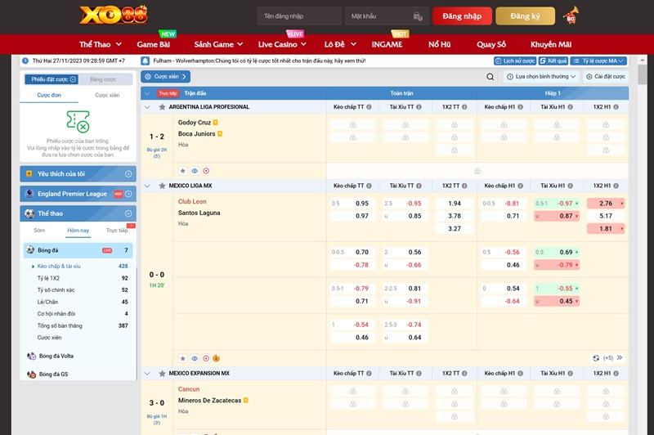The width and height of the screenshot is (654, 435).
Task: Star the ARGENTINA LIGA PROFESIONAL league
Action: (162, 107)
